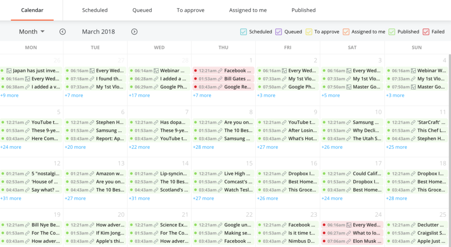Open the Month view dropdown

click(32, 32)
